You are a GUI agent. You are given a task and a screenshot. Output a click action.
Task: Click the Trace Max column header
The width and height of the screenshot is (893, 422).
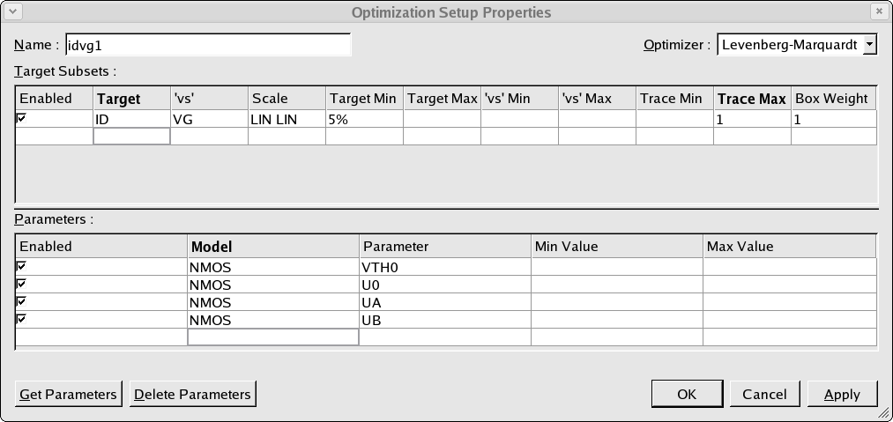(752, 99)
